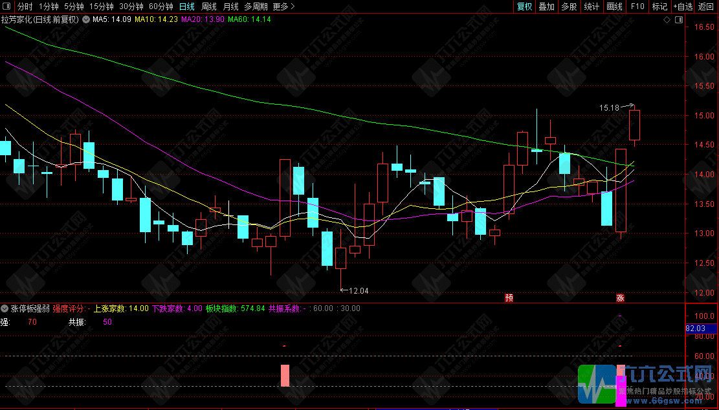Toggle 叠加 overlay mode
Image resolution: width=719 pixels, height=410 pixels.
(x=547, y=6)
